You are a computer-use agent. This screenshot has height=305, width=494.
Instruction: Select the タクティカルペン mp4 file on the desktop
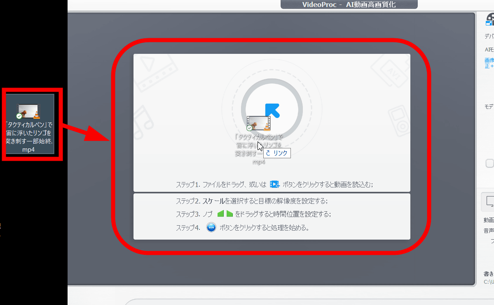[29, 124]
